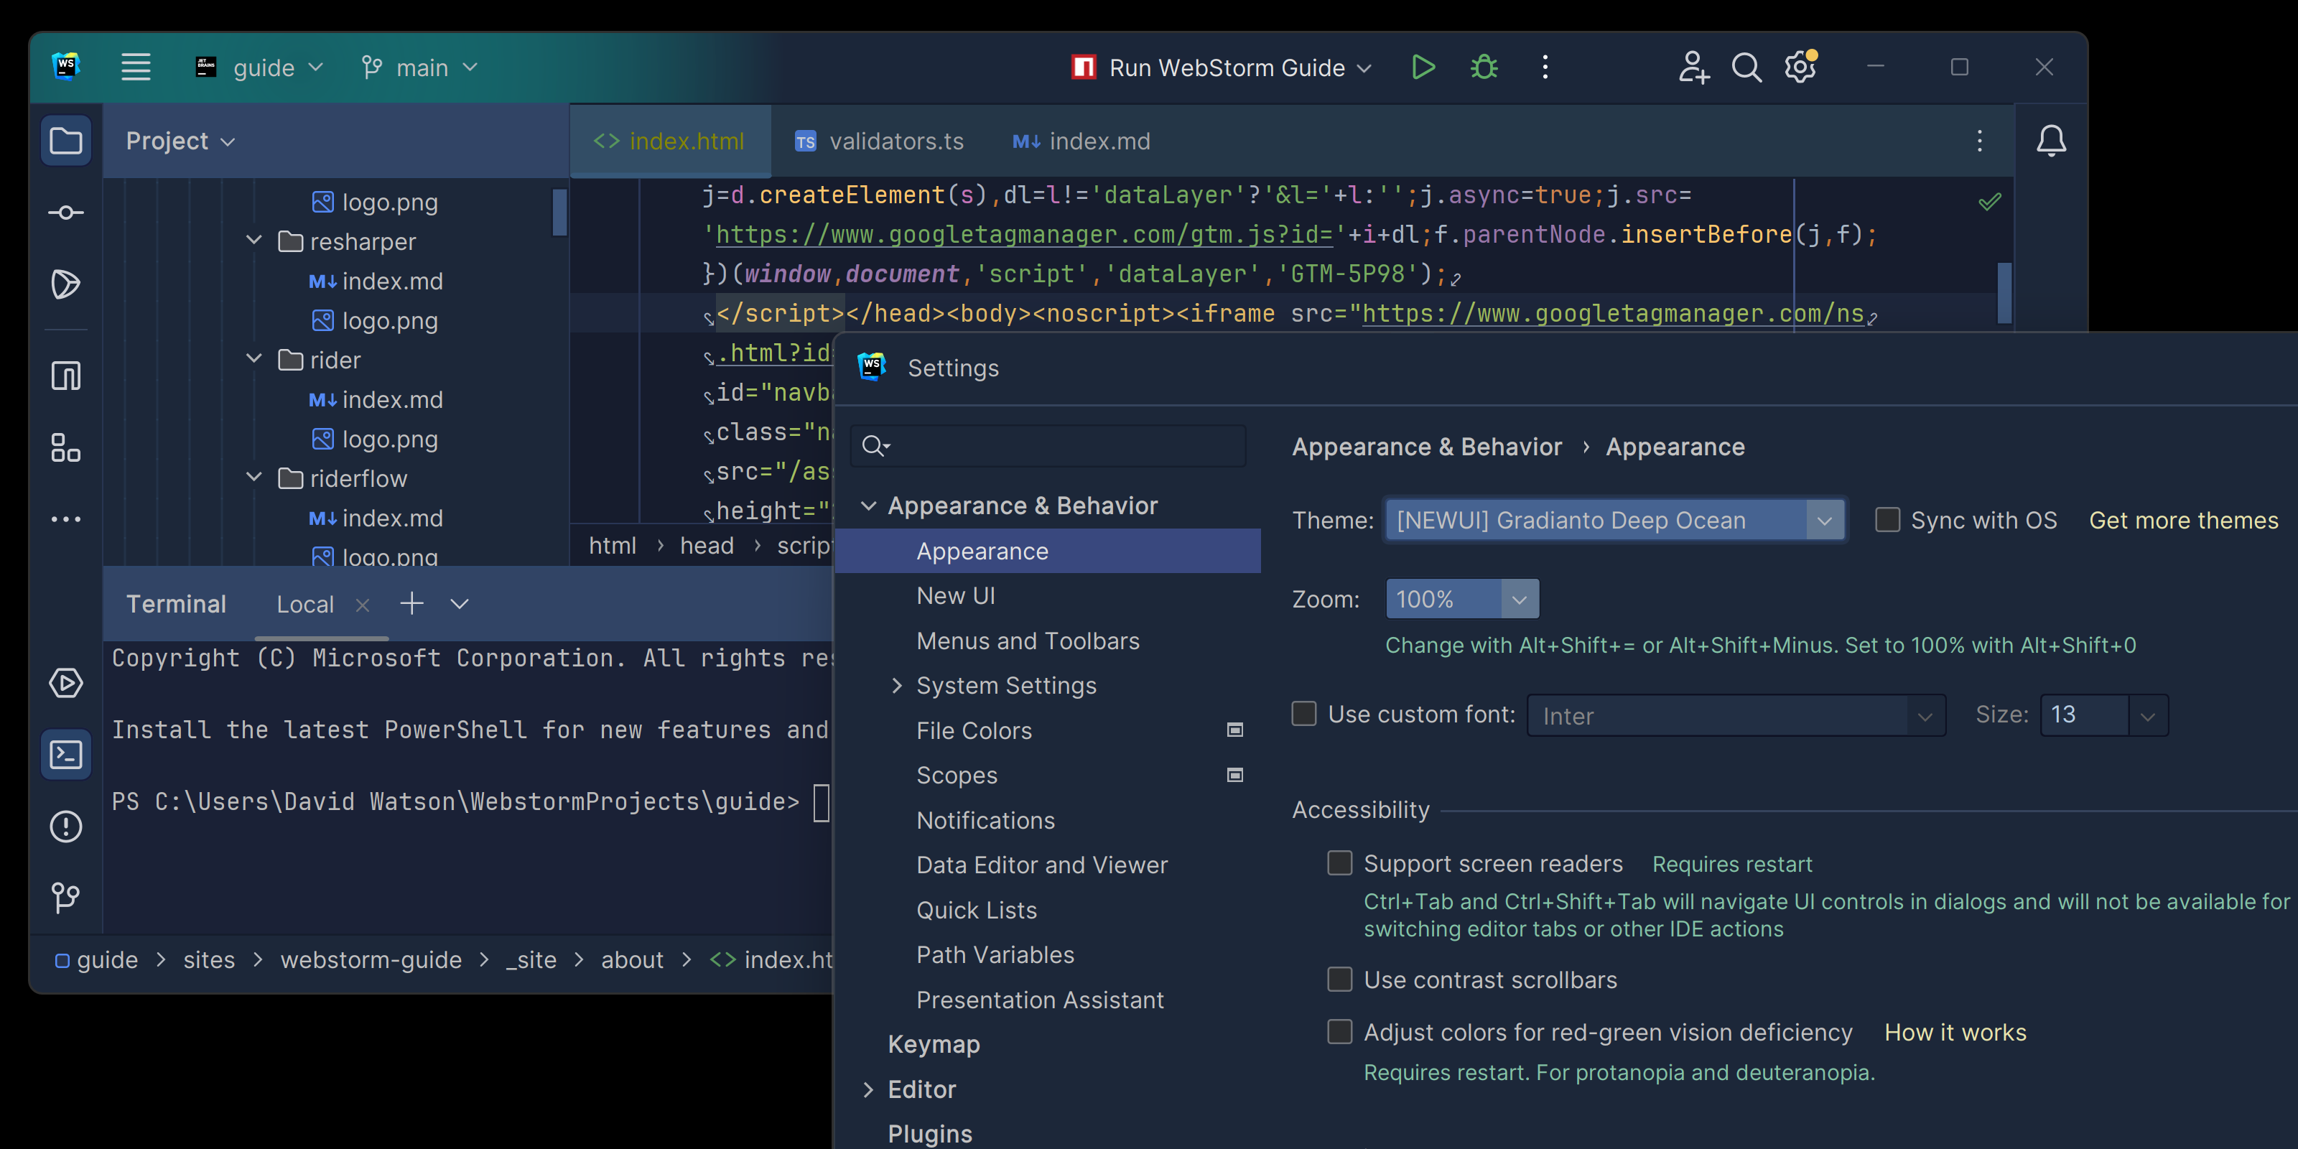This screenshot has height=1149, width=2298.
Task: Click the Scopes project-level indicator icon
Action: coord(1235,776)
